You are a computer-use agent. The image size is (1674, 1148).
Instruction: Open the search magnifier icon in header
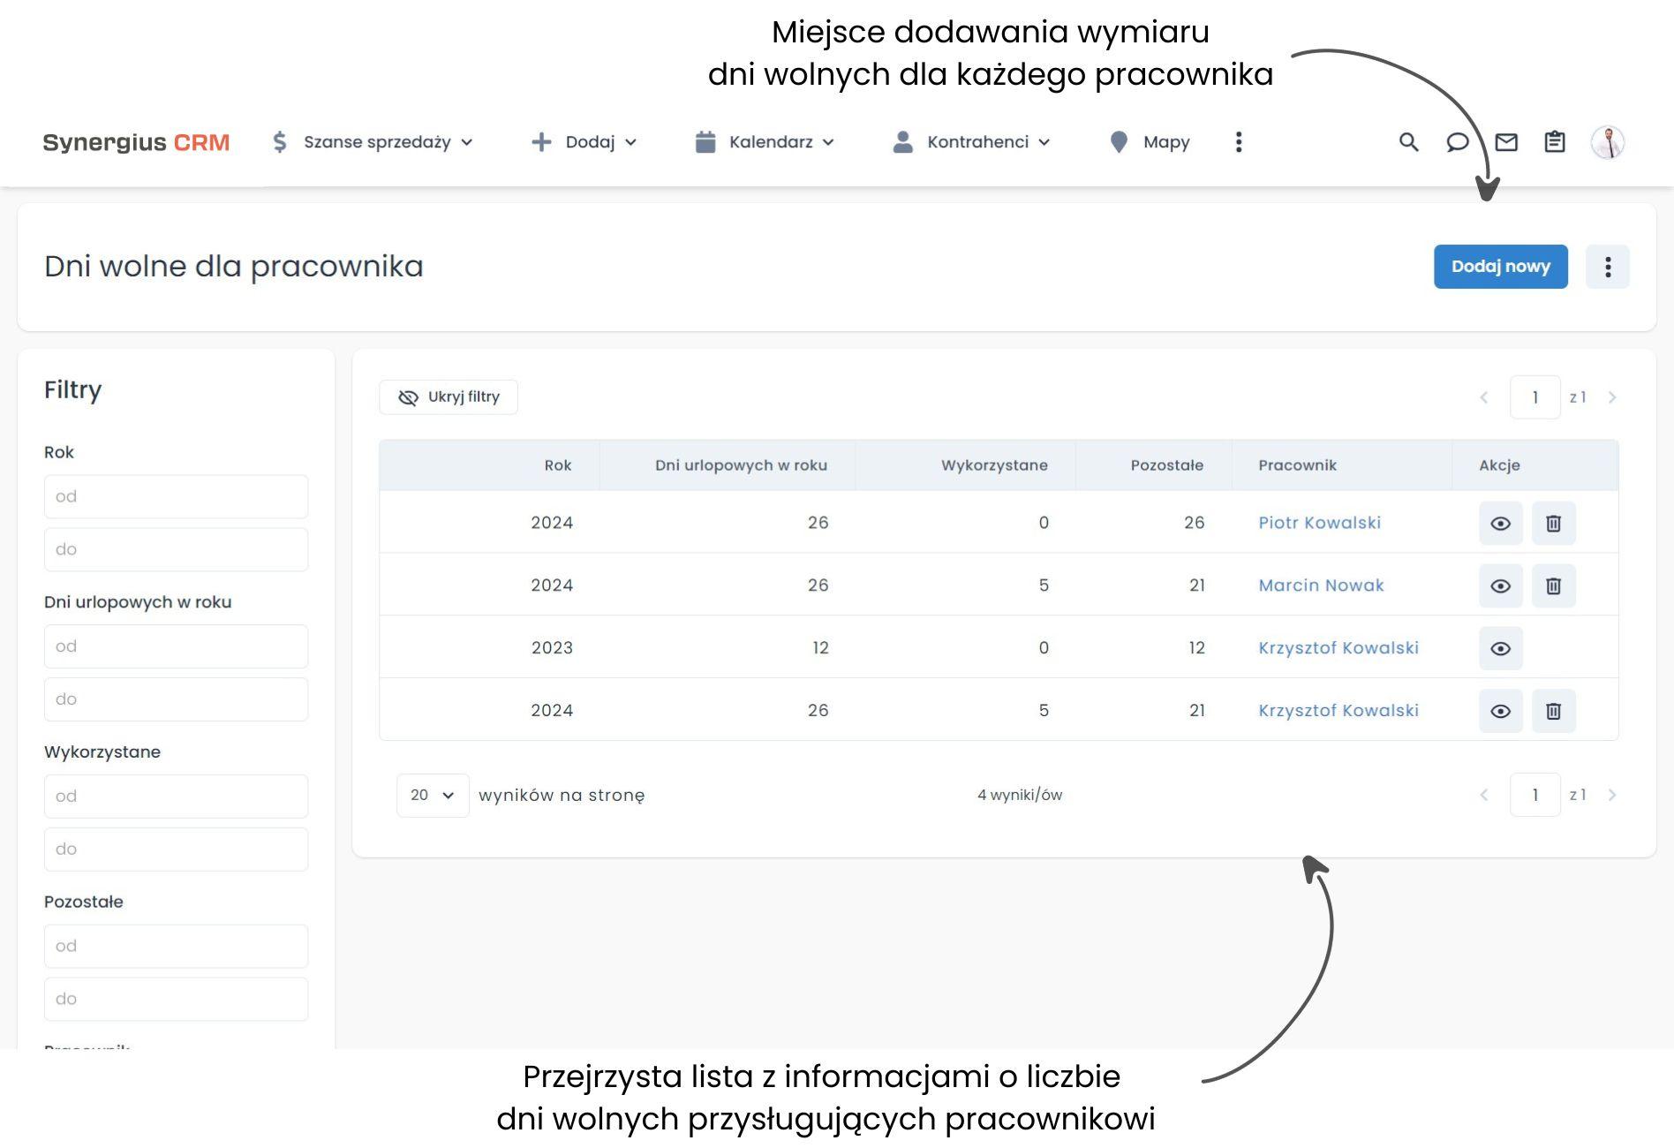click(x=1408, y=142)
